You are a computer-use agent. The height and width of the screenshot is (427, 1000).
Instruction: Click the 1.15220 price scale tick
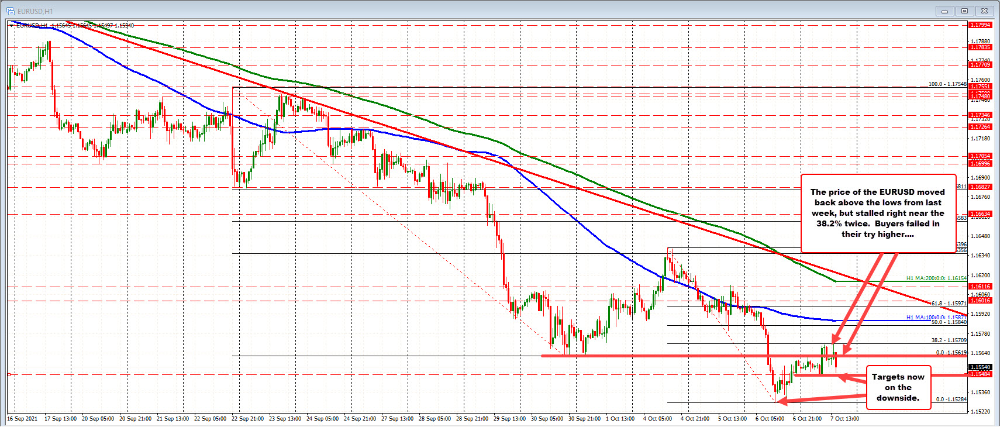click(x=981, y=412)
